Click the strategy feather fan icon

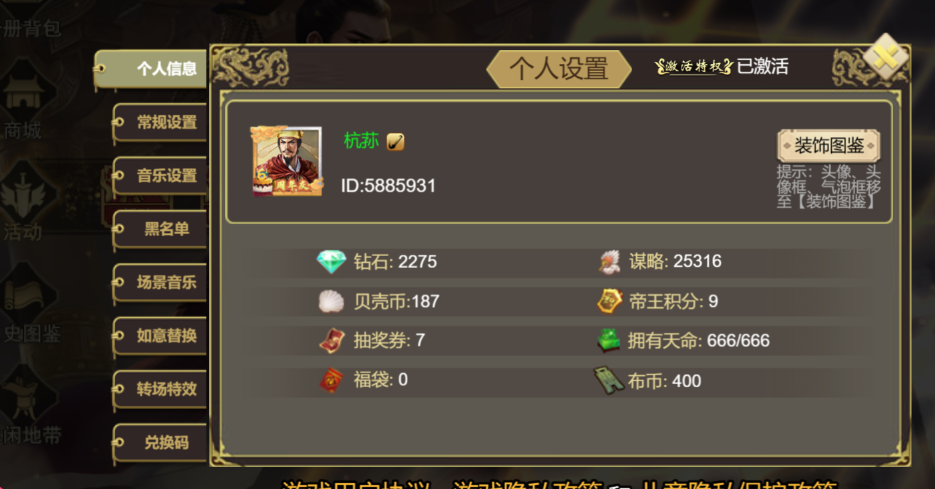pos(609,261)
